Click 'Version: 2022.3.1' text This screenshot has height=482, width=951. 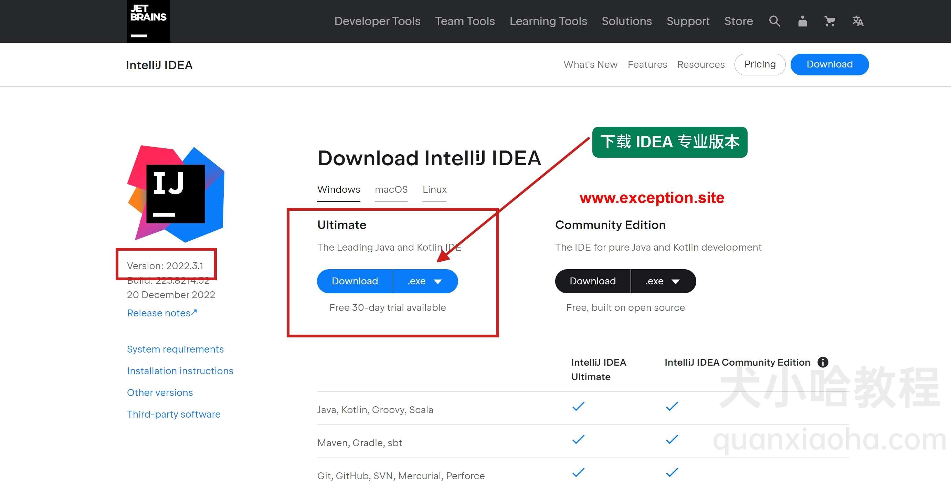coord(165,266)
